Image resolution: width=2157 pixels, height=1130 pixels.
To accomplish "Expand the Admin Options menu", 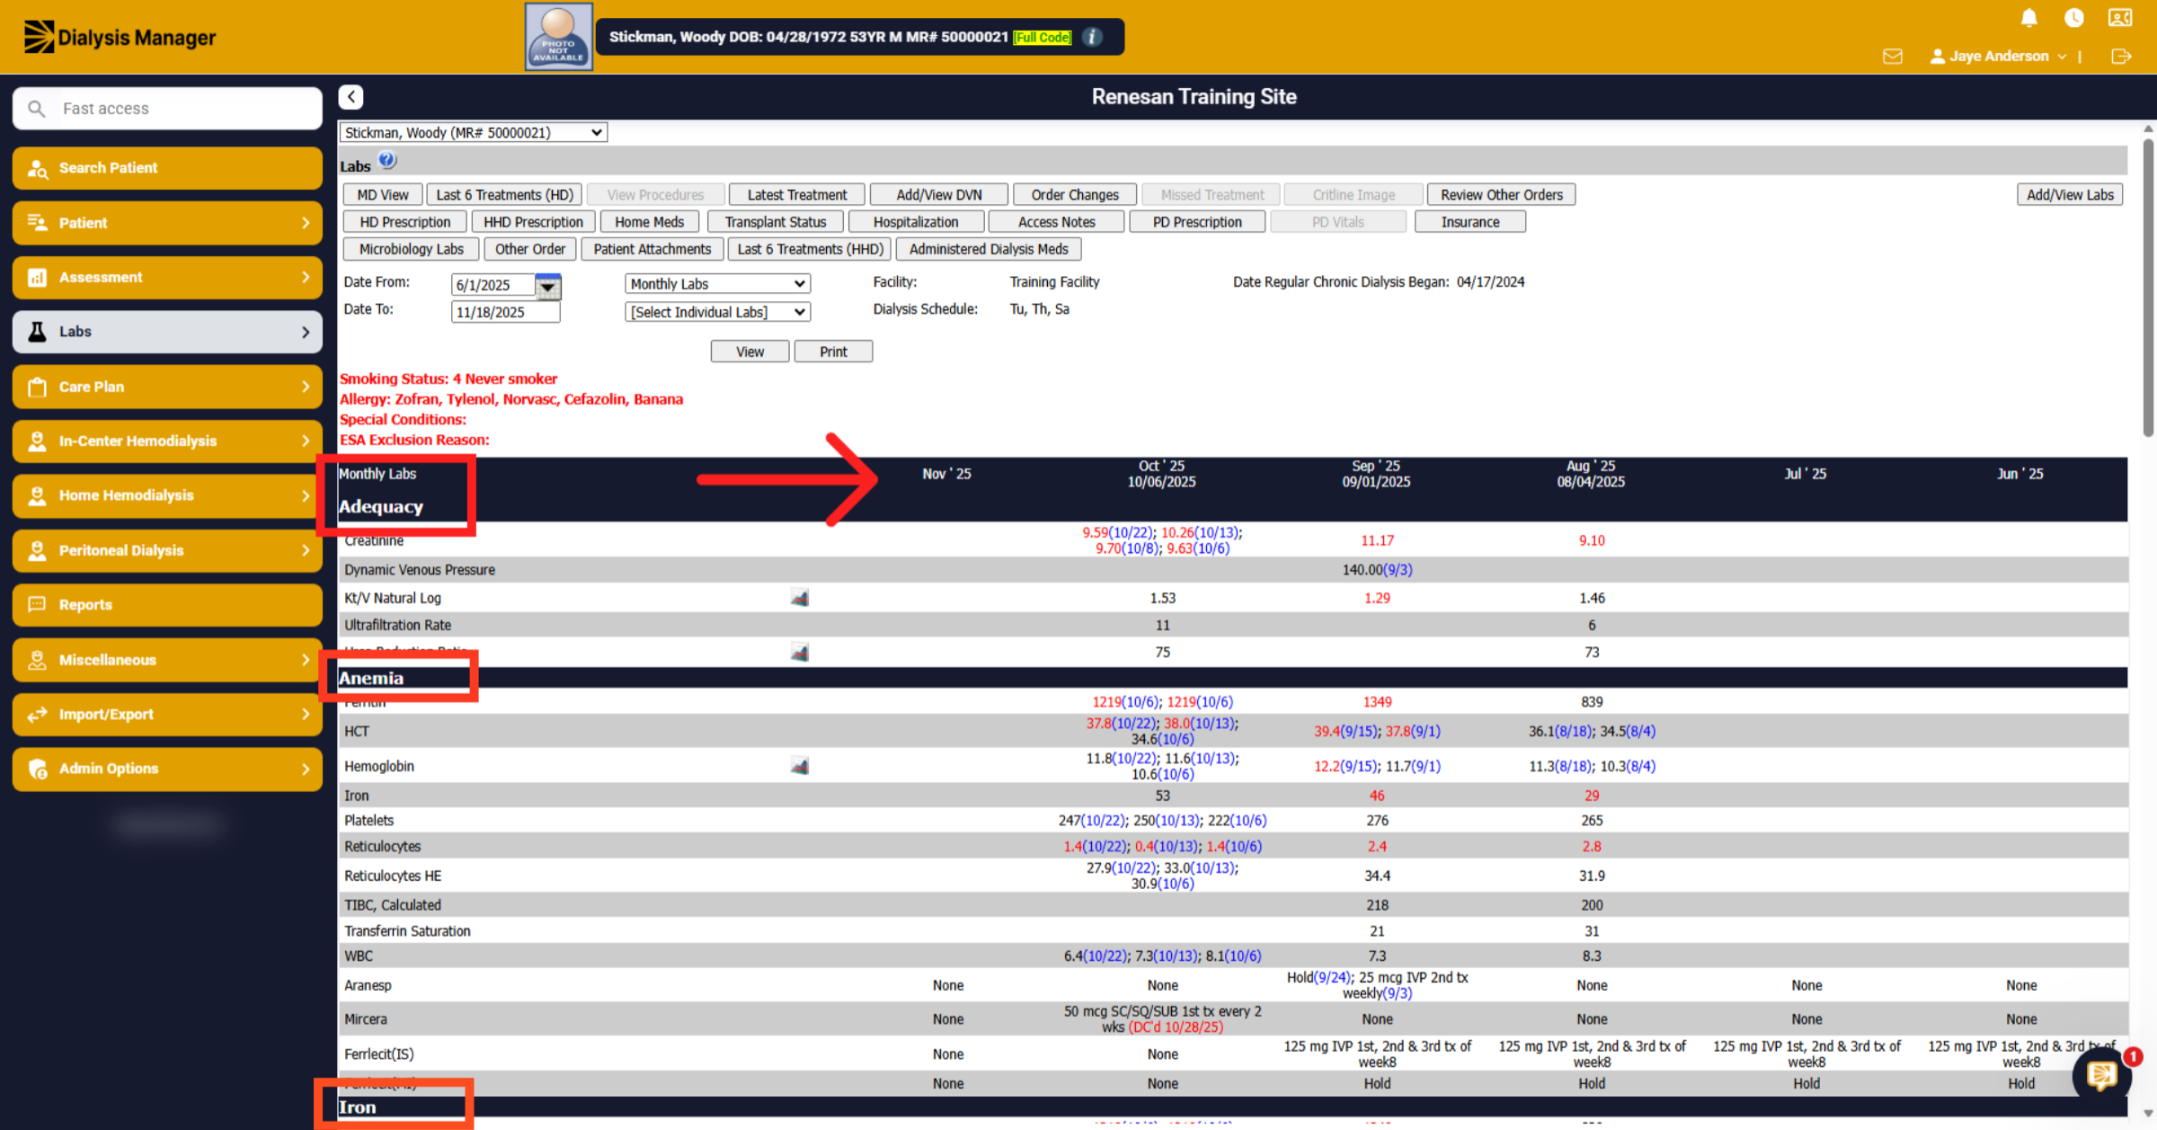I will click(167, 769).
